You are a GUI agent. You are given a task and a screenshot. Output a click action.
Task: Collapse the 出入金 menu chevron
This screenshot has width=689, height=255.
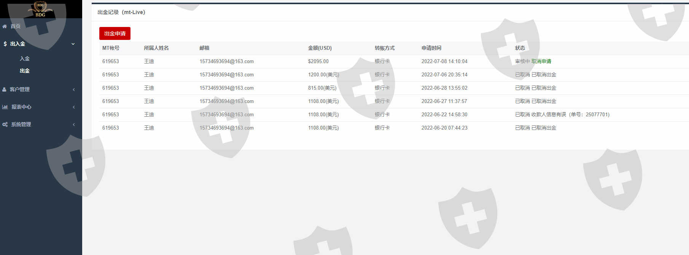tap(73, 44)
